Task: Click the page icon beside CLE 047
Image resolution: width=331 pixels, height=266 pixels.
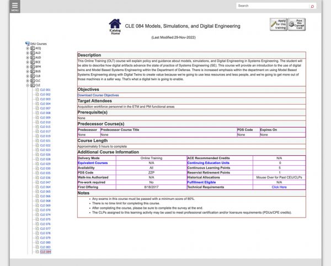Action: [x=37, y=182]
